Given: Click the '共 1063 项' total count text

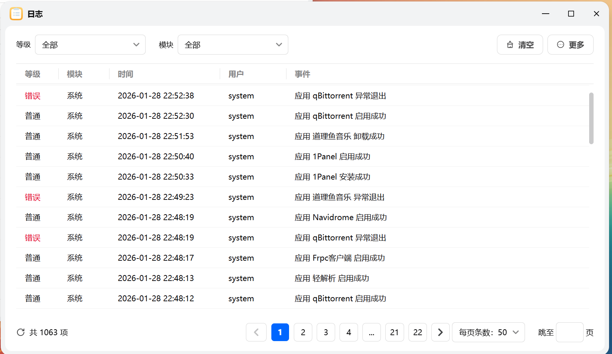Looking at the screenshot, I should [x=49, y=332].
